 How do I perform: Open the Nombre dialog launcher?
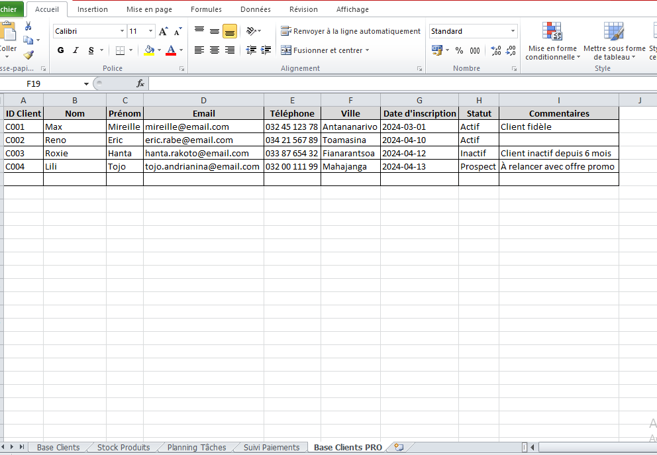point(514,69)
